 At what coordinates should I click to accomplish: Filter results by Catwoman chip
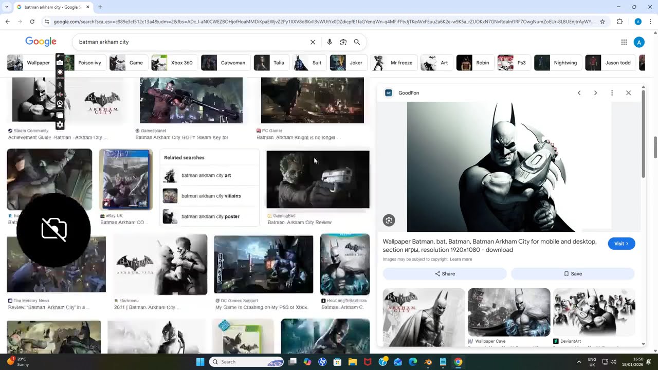click(x=225, y=63)
